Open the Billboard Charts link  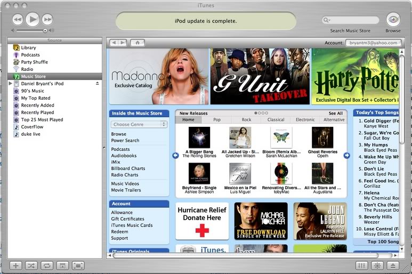pyautogui.click(x=128, y=168)
